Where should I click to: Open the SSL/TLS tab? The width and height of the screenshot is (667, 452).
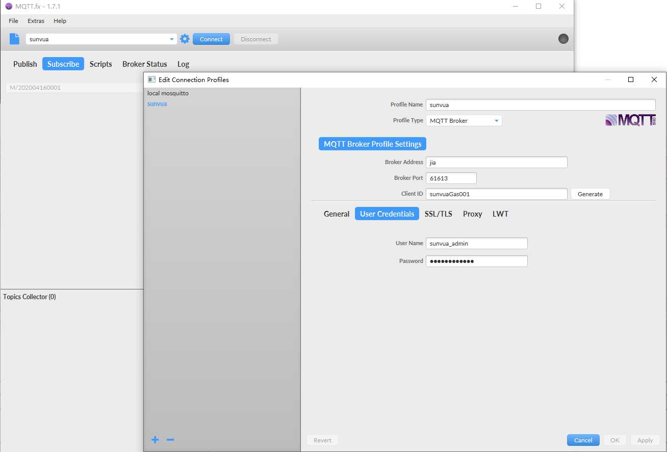point(439,214)
